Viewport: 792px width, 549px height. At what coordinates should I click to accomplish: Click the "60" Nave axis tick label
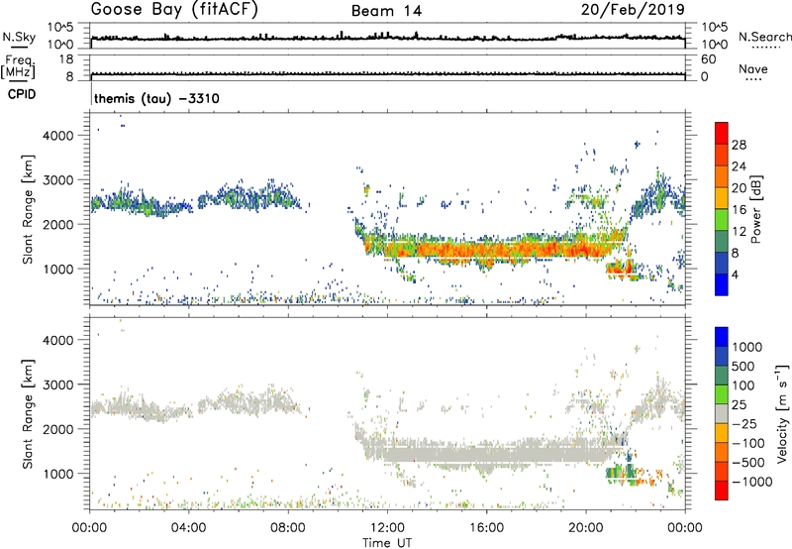point(708,59)
